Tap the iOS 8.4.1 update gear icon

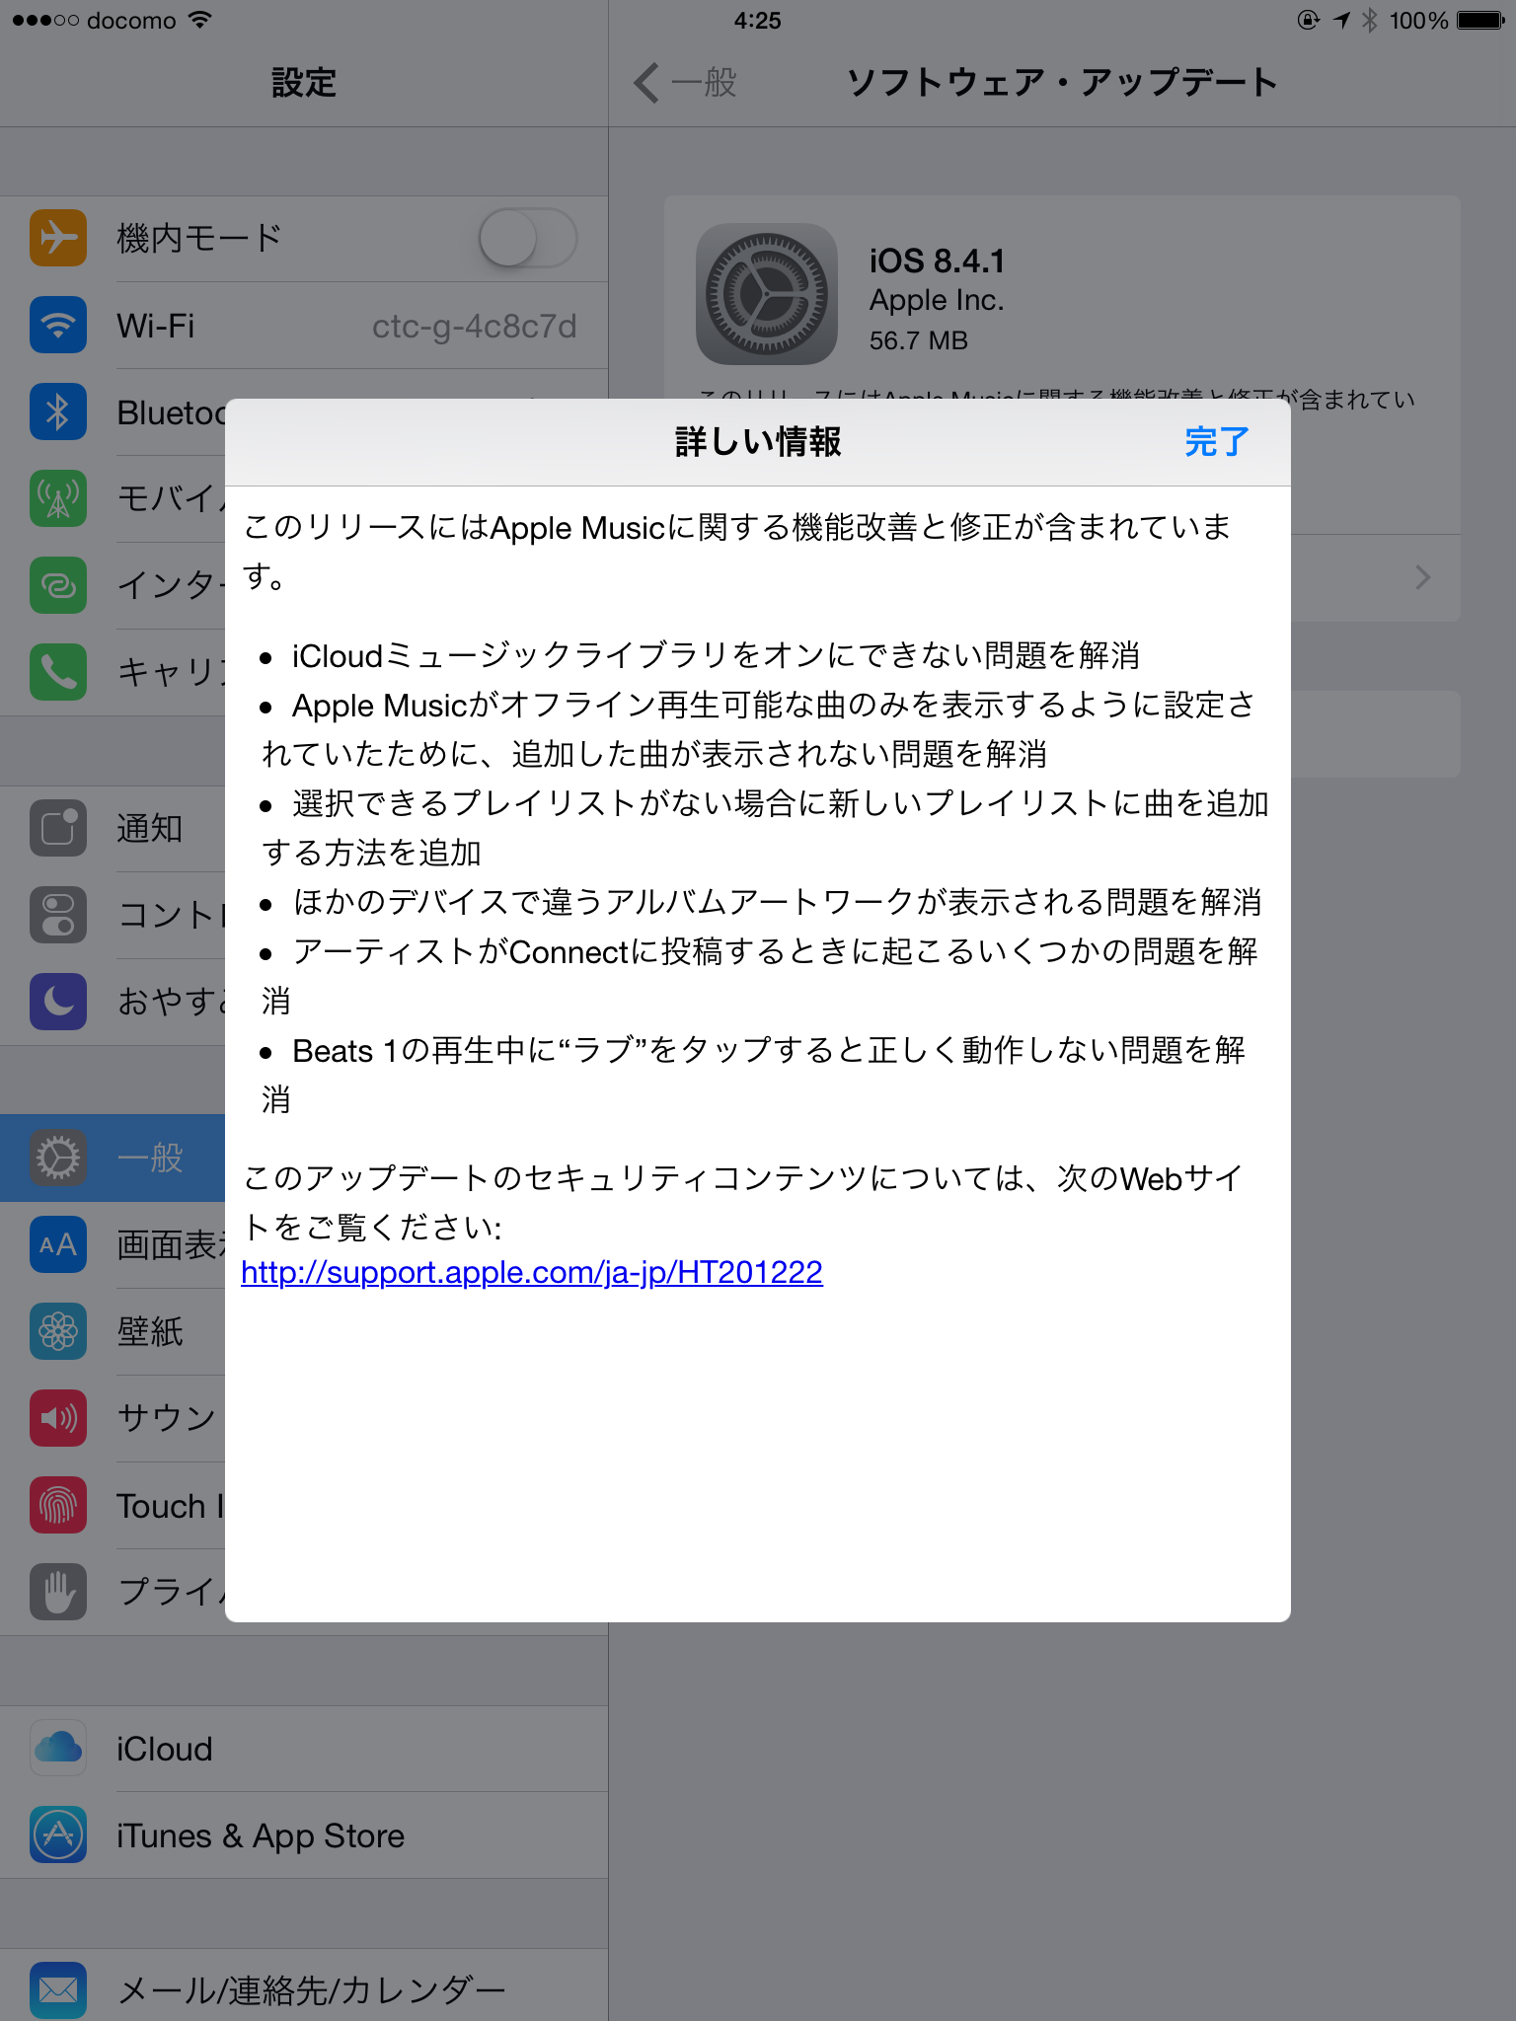[767, 294]
